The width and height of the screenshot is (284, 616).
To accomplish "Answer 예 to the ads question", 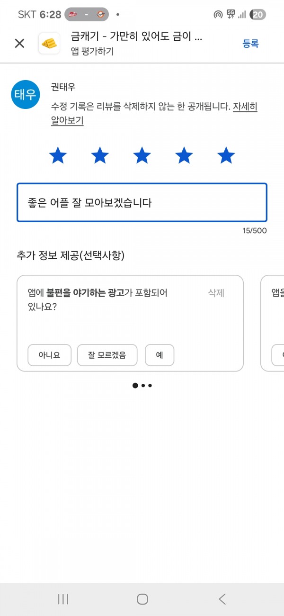I will (160, 355).
